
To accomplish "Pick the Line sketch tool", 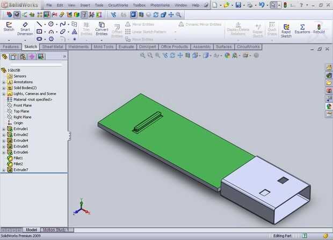I will pyautogui.click(x=39, y=24).
